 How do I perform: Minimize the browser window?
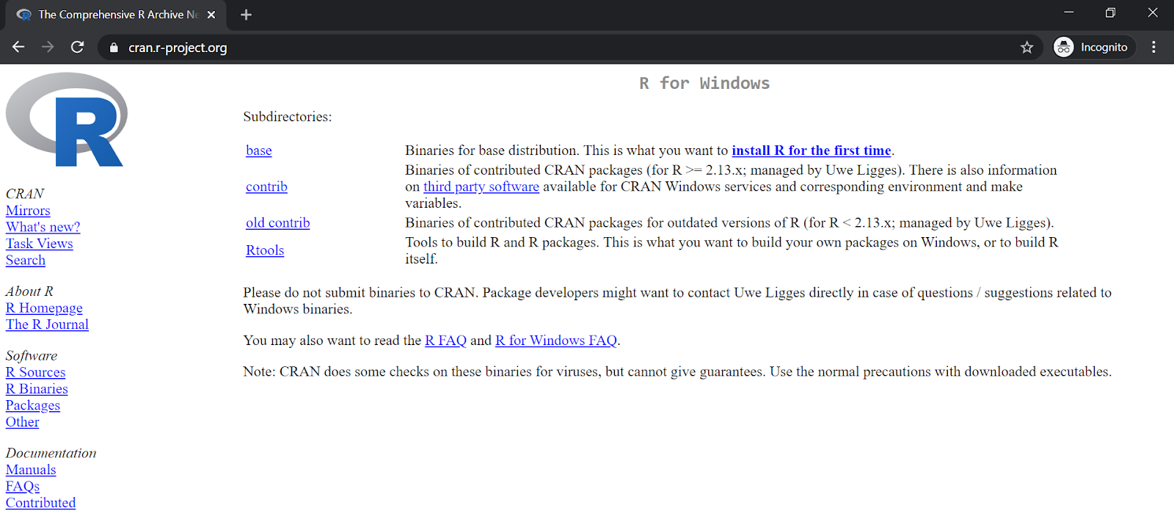[1068, 12]
